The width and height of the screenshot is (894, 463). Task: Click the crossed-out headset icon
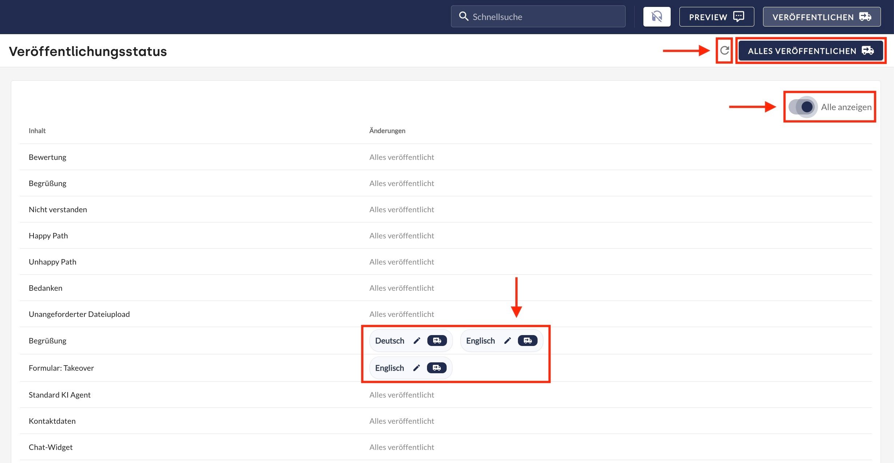656,17
